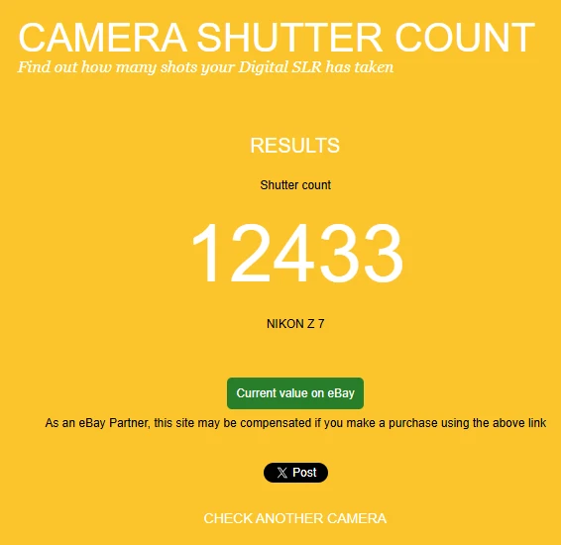Select the large 12433 shutter count number
The image size is (561, 545).
point(297,253)
